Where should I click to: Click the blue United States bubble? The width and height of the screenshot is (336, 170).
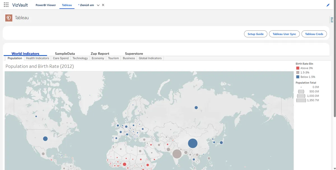click(45, 138)
